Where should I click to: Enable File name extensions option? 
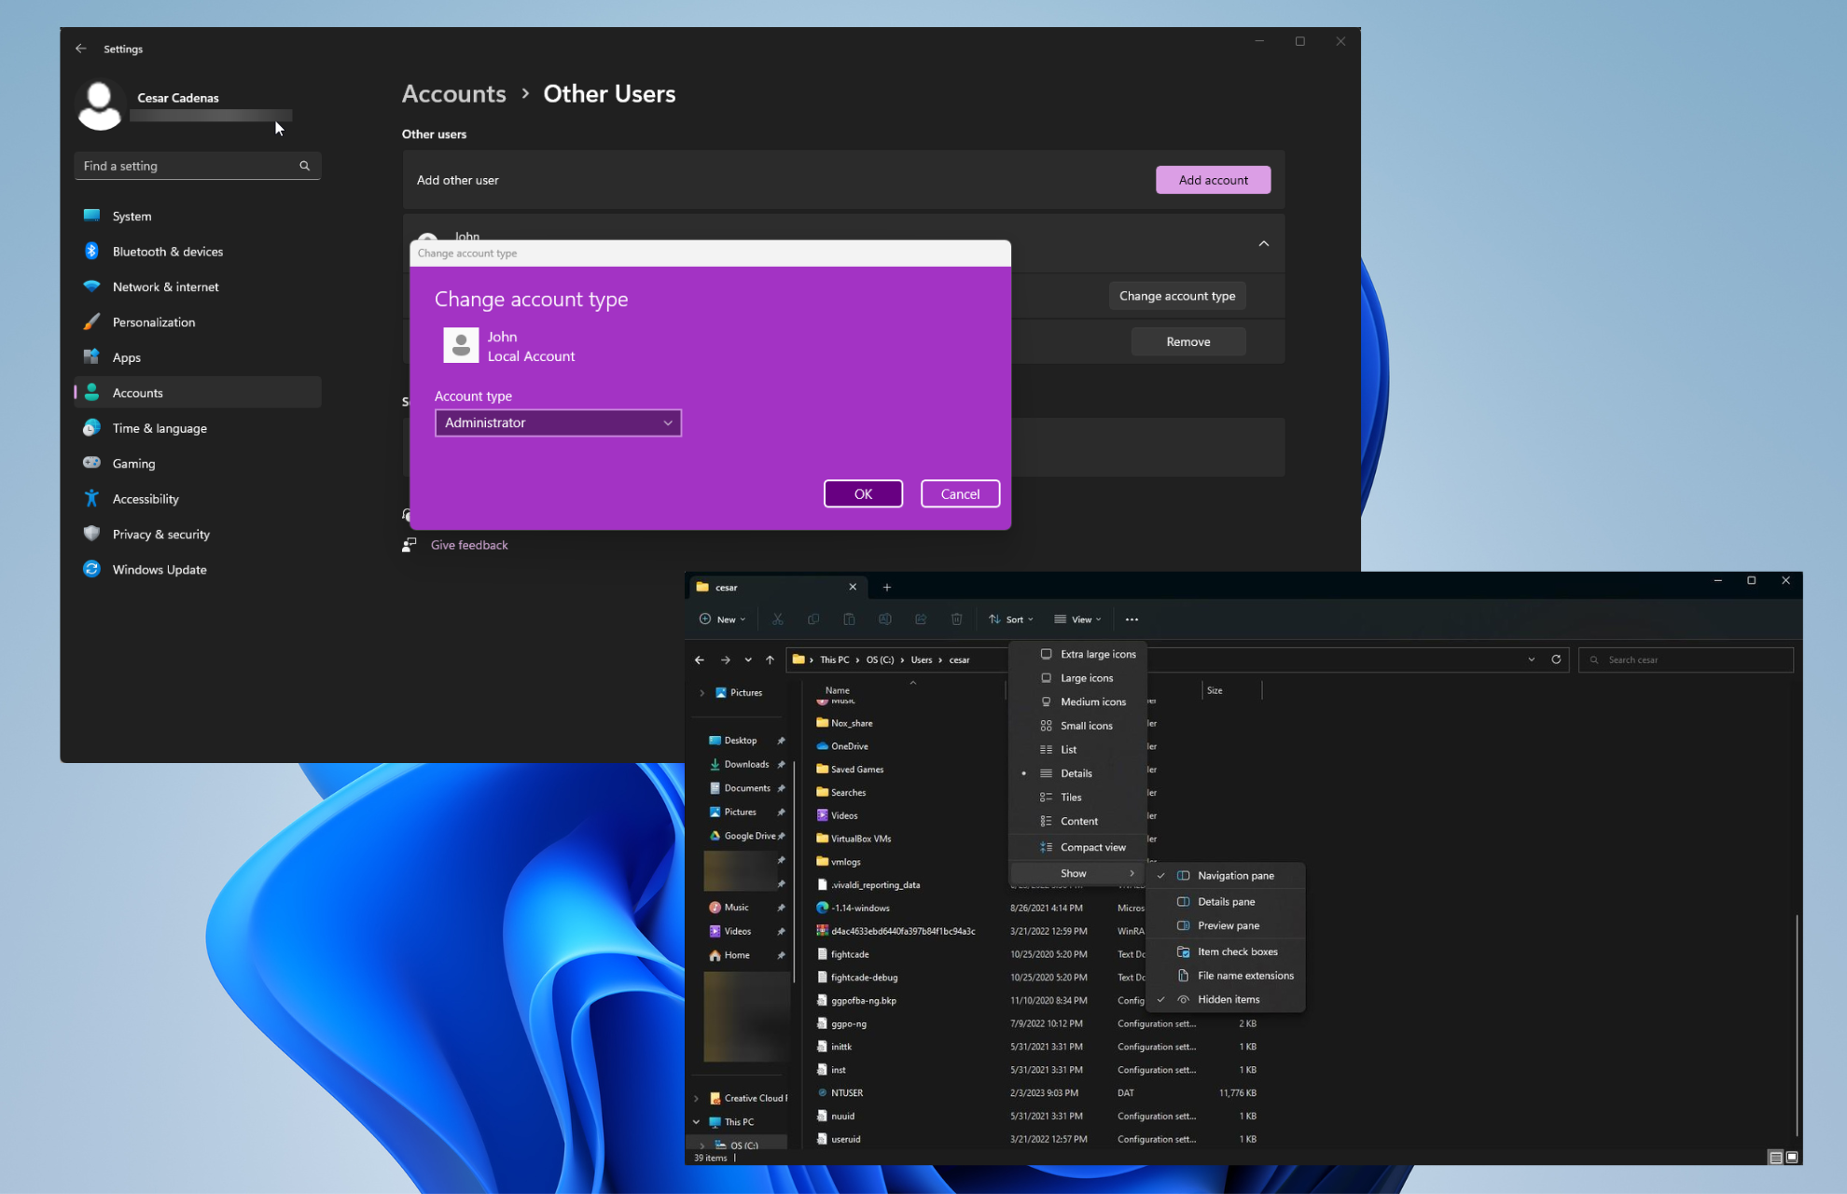click(1226, 976)
